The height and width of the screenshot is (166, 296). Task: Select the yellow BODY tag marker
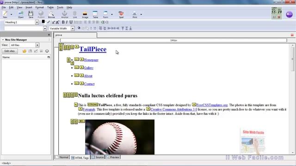[x=61, y=47]
